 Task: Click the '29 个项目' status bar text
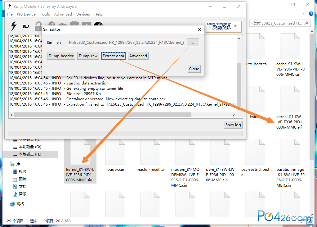[x=15, y=221]
